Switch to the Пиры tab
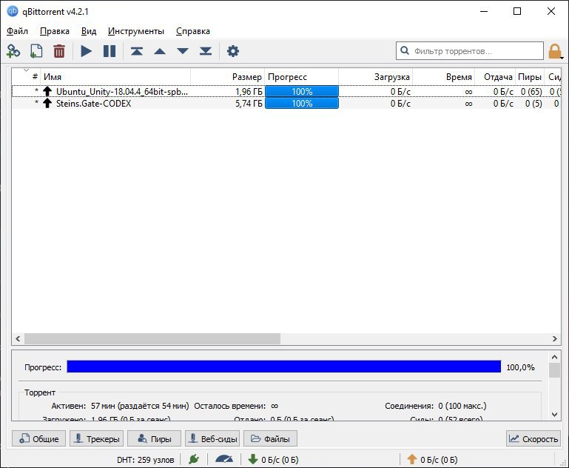This screenshot has height=468, width=569. coord(154,438)
